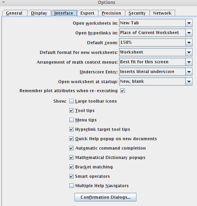This screenshot has height=206, width=197.
Task: Open the Display tab
Action: click(x=39, y=13)
